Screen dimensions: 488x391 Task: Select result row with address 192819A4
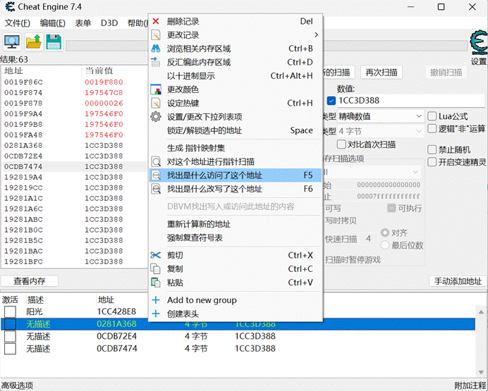coord(75,177)
